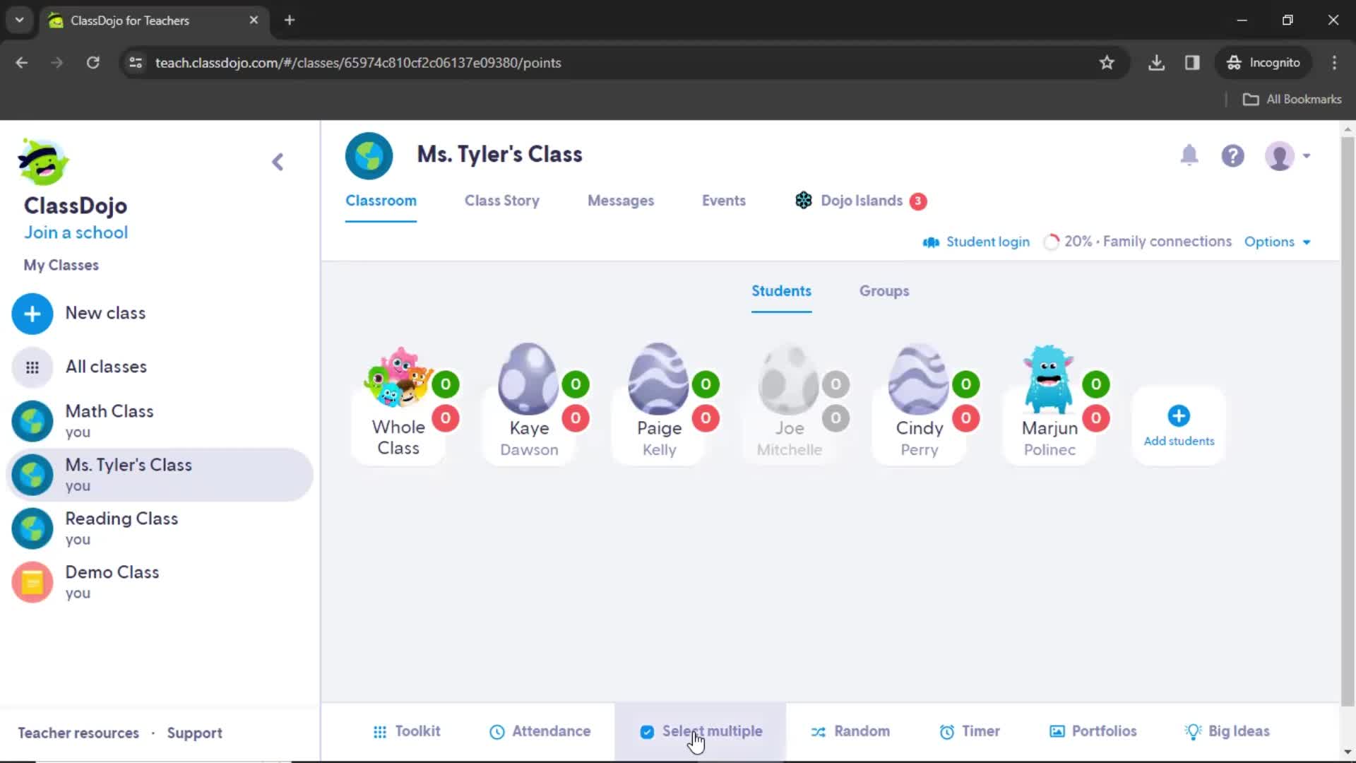The height and width of the screenshot is (763, 1356).
Task: Expand the navigation sidebar toggle
Action: pos(278,161)
